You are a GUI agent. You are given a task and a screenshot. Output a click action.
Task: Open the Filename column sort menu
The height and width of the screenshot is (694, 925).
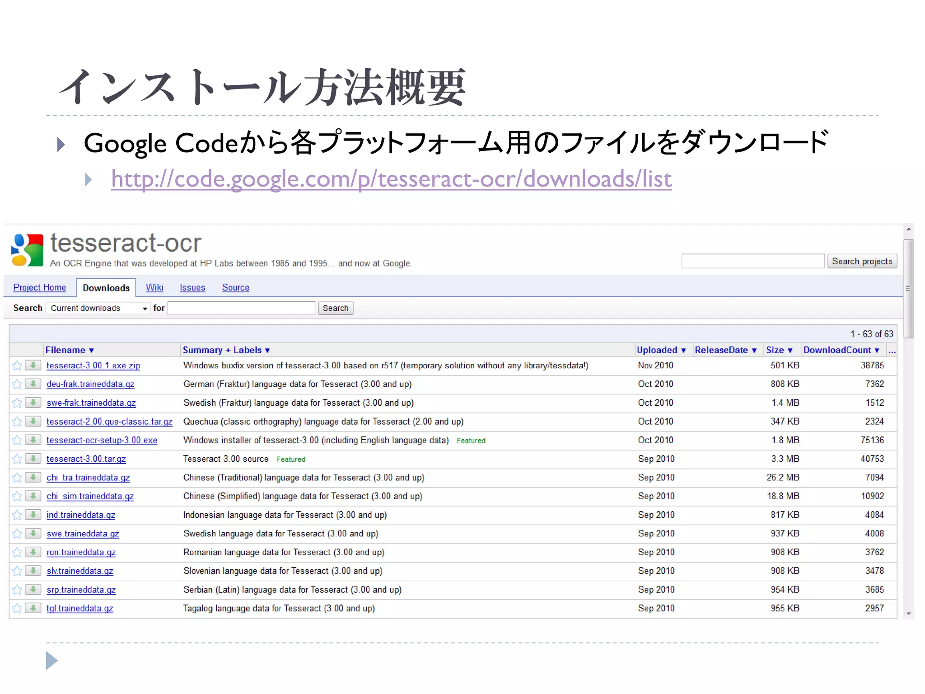tap(70, 350)
